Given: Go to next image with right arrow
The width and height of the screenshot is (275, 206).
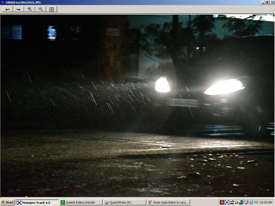Looking at the screenshot, I should pyautogui.click(x=18, y=9).
